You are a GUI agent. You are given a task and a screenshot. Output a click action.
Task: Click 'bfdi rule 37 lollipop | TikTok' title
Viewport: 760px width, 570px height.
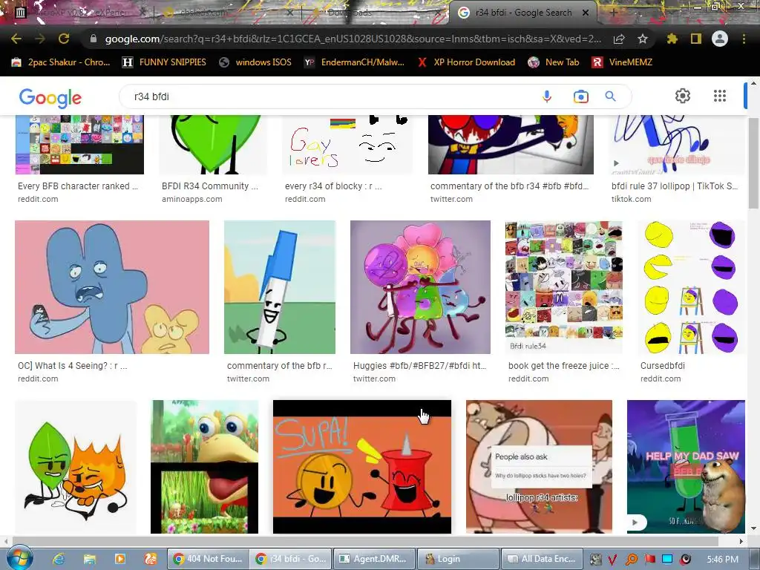pyautogui.click(x=675, y=186)
